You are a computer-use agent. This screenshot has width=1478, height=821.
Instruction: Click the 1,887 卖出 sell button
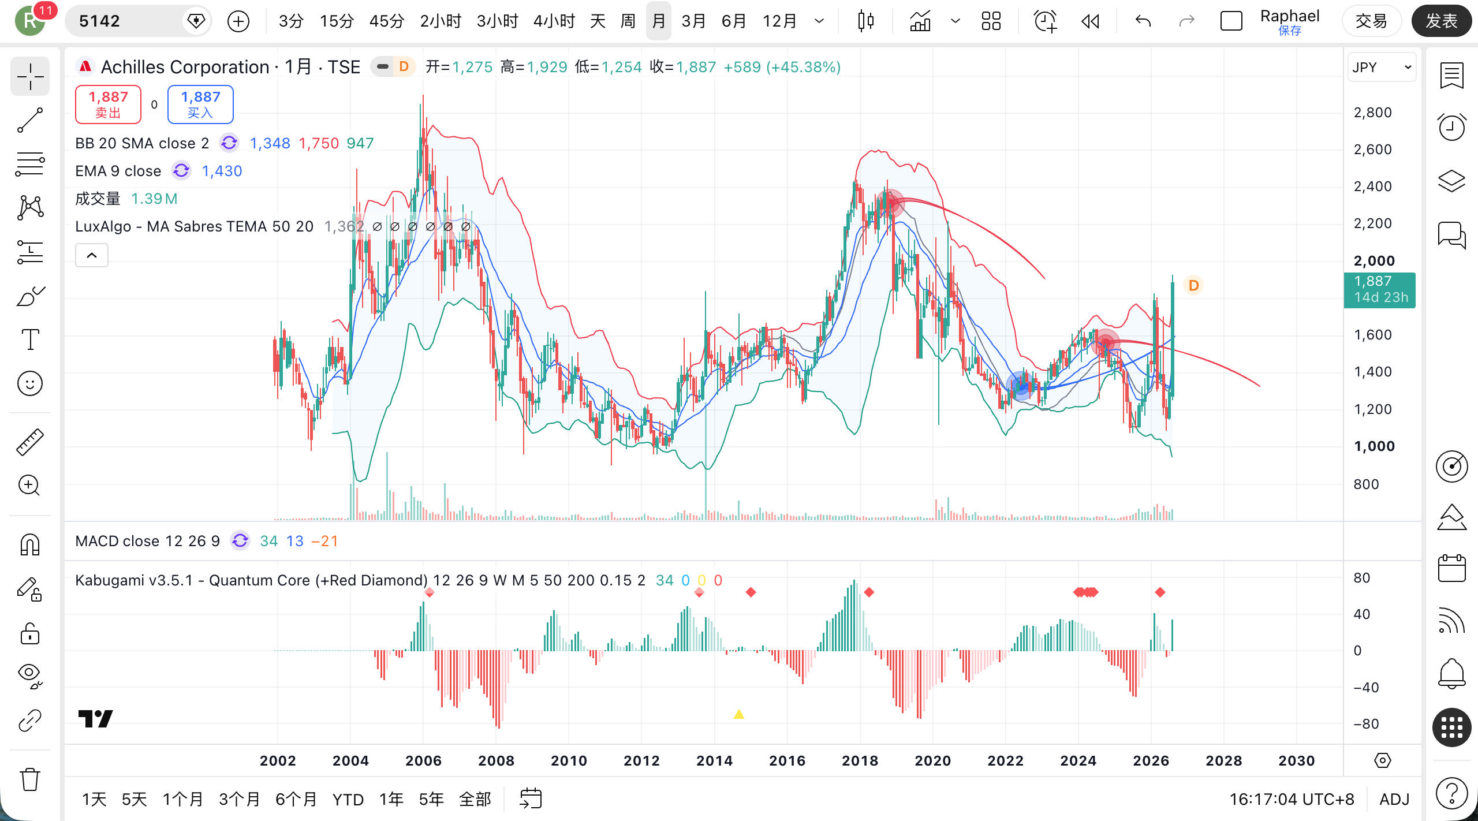(108, 105)
